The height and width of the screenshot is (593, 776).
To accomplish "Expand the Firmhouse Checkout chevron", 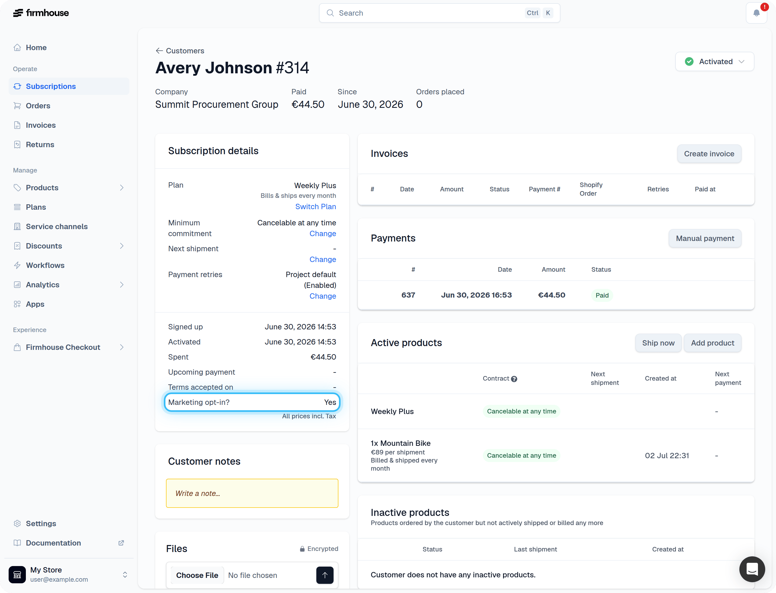I will pos(122,347).
